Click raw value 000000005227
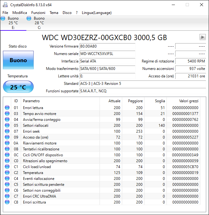 [185, 137]
